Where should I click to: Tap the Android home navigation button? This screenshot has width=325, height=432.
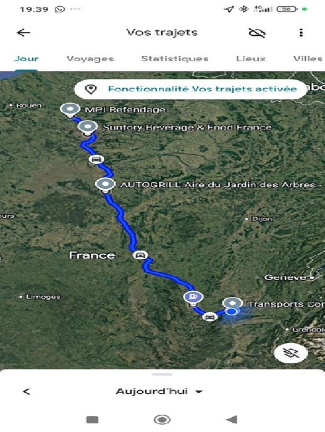pyautogui.click(x=162, y=420)
